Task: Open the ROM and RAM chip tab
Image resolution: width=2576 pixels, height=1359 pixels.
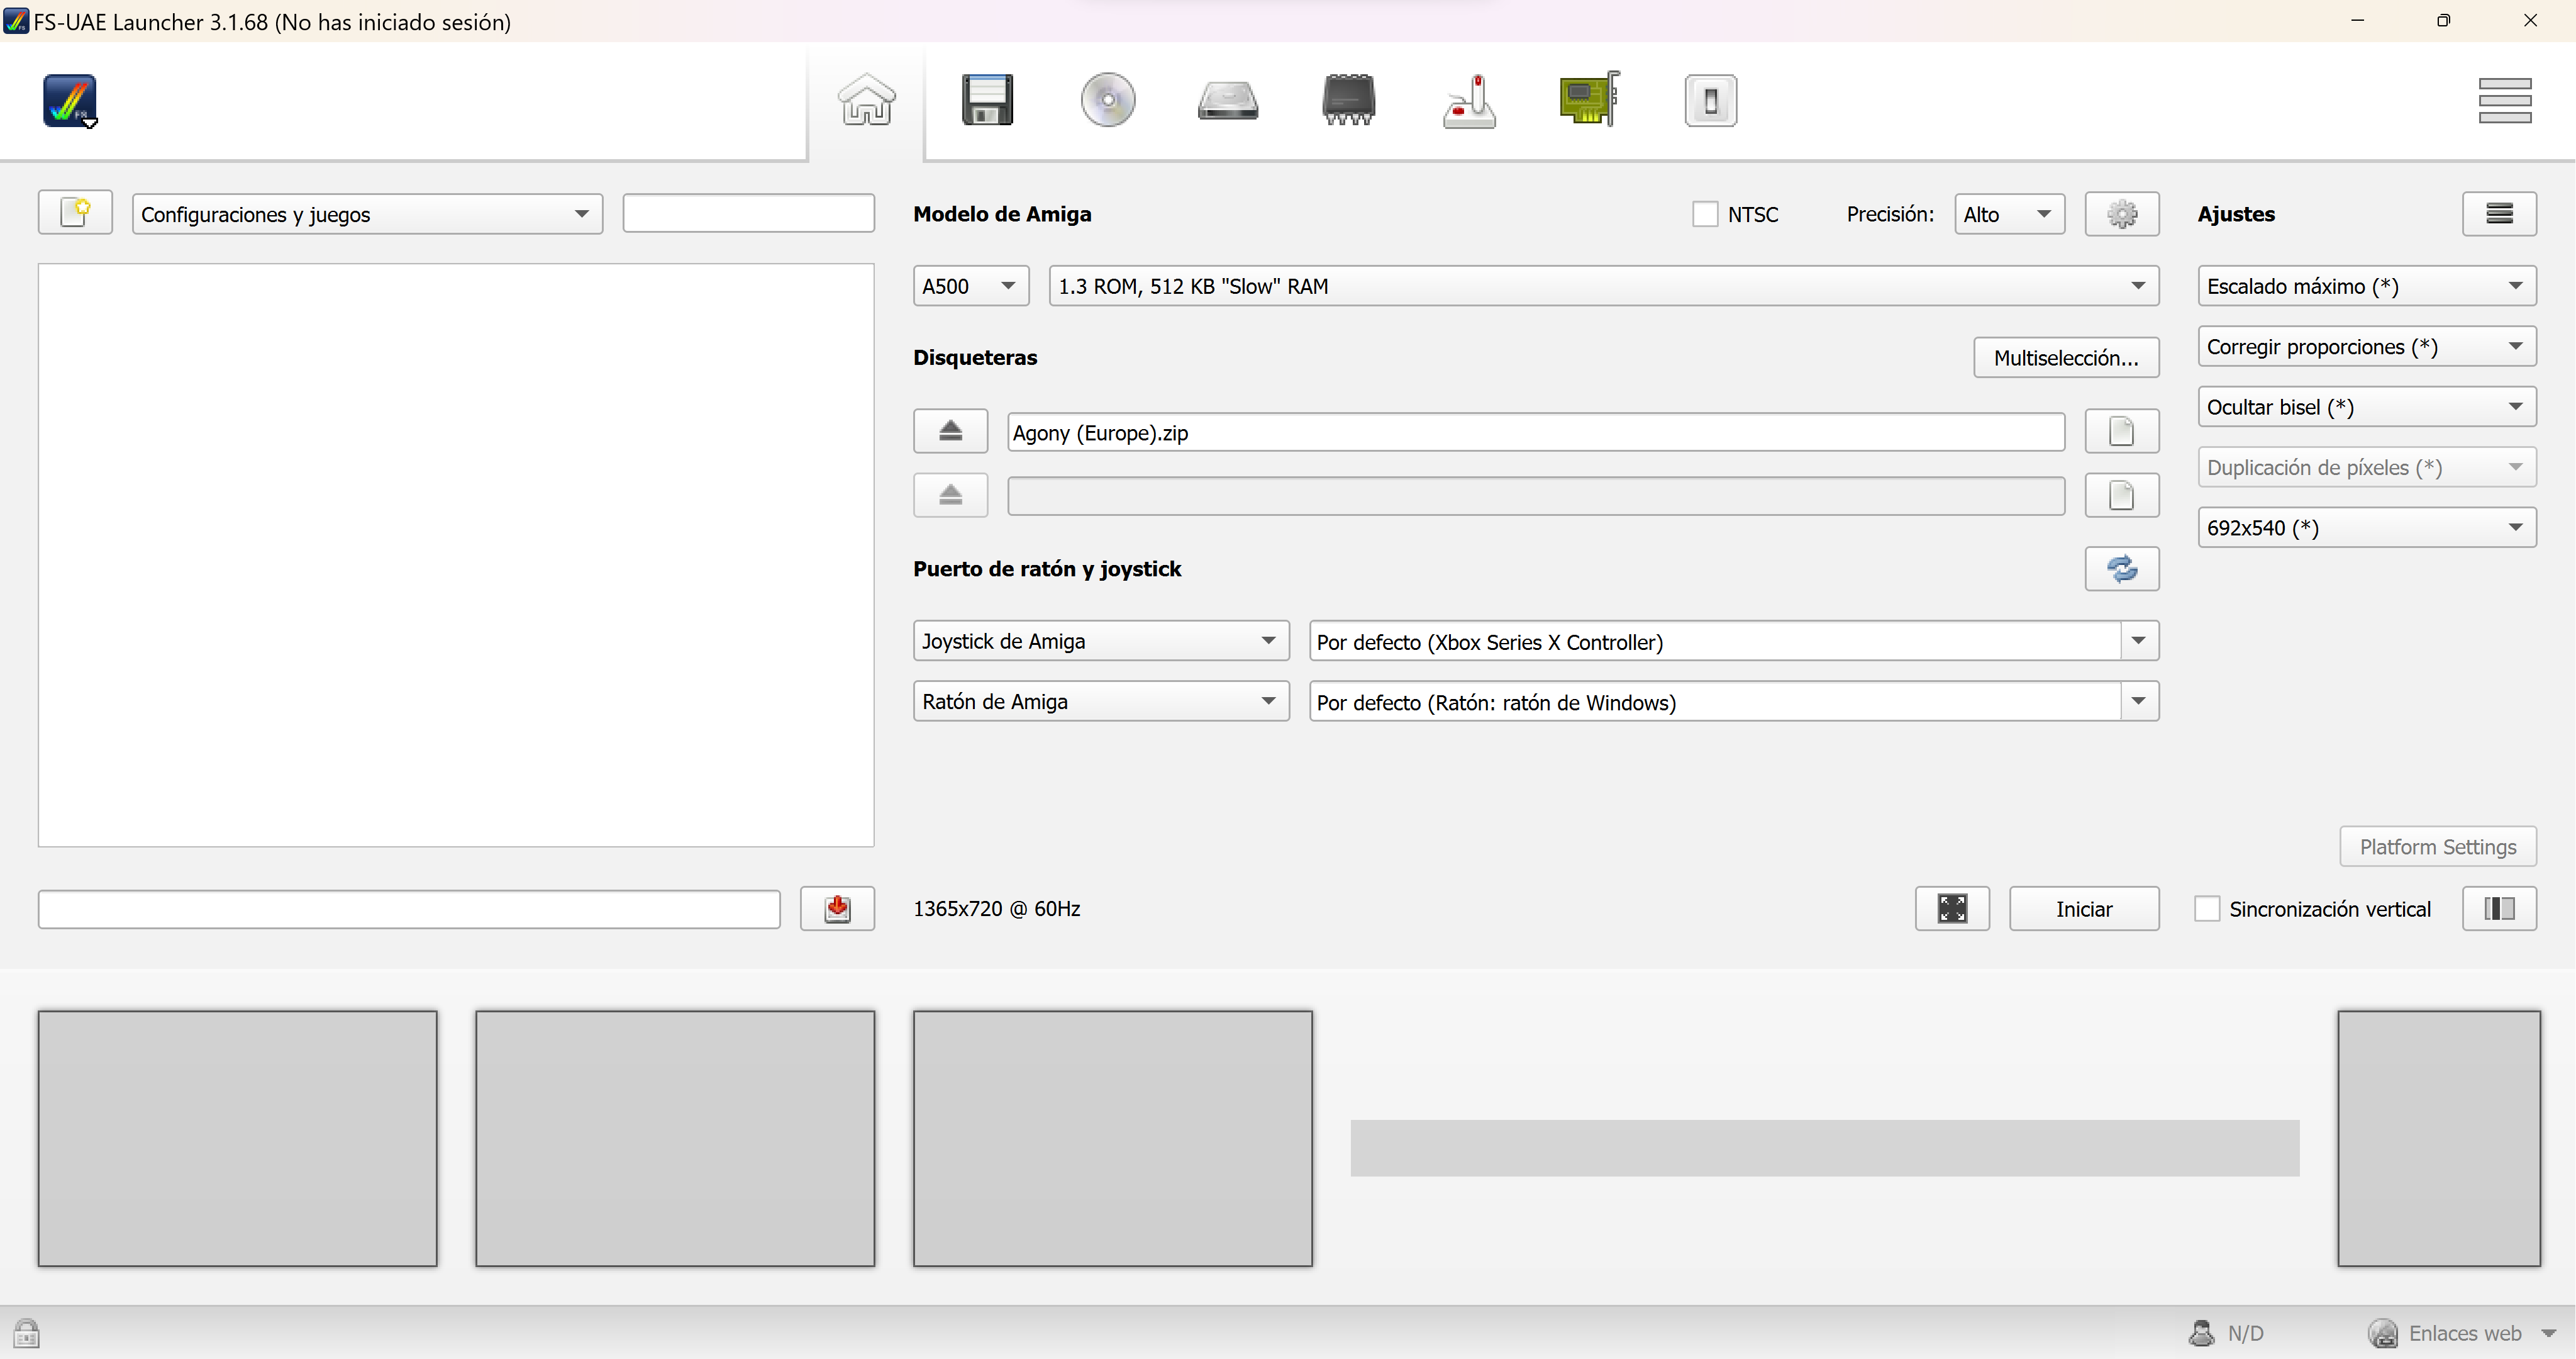Action: 1348,100
